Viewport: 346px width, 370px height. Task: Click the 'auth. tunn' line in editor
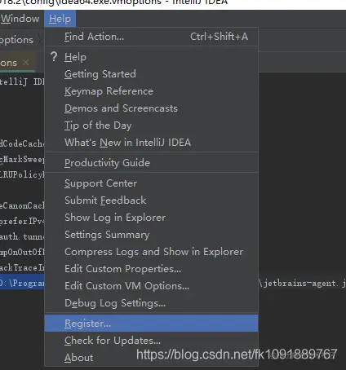click(22, 236)
